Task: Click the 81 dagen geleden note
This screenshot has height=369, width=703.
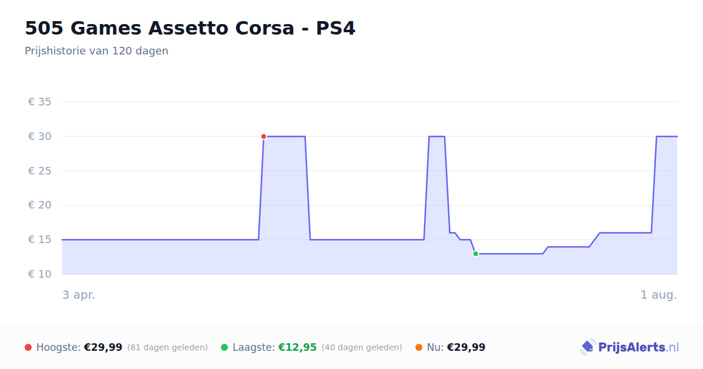Action: [168, 347]
